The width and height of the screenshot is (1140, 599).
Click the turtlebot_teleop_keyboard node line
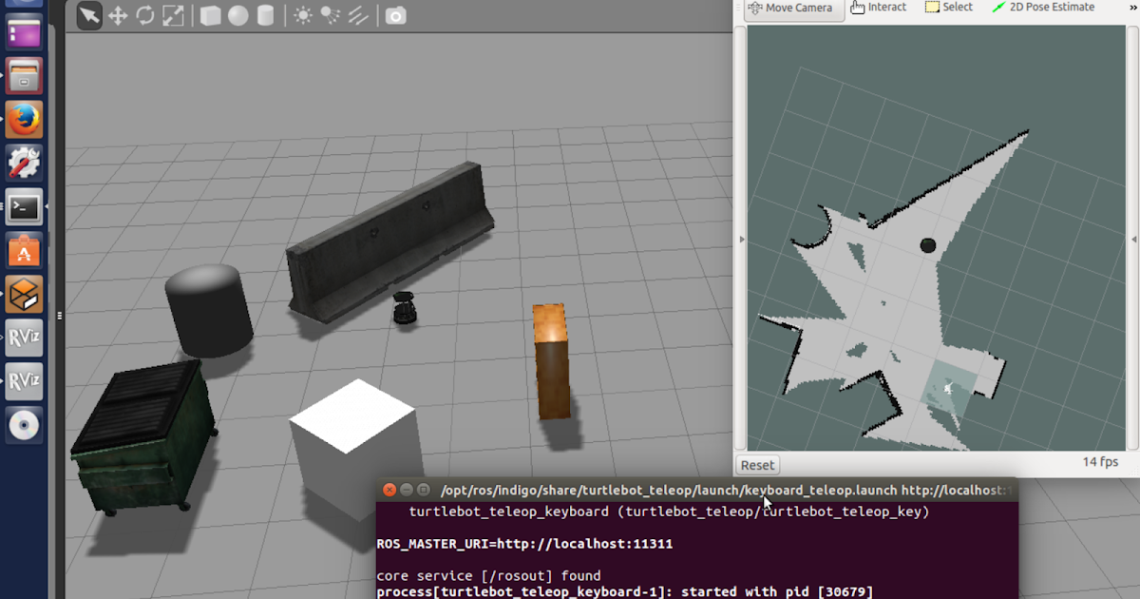669,512
